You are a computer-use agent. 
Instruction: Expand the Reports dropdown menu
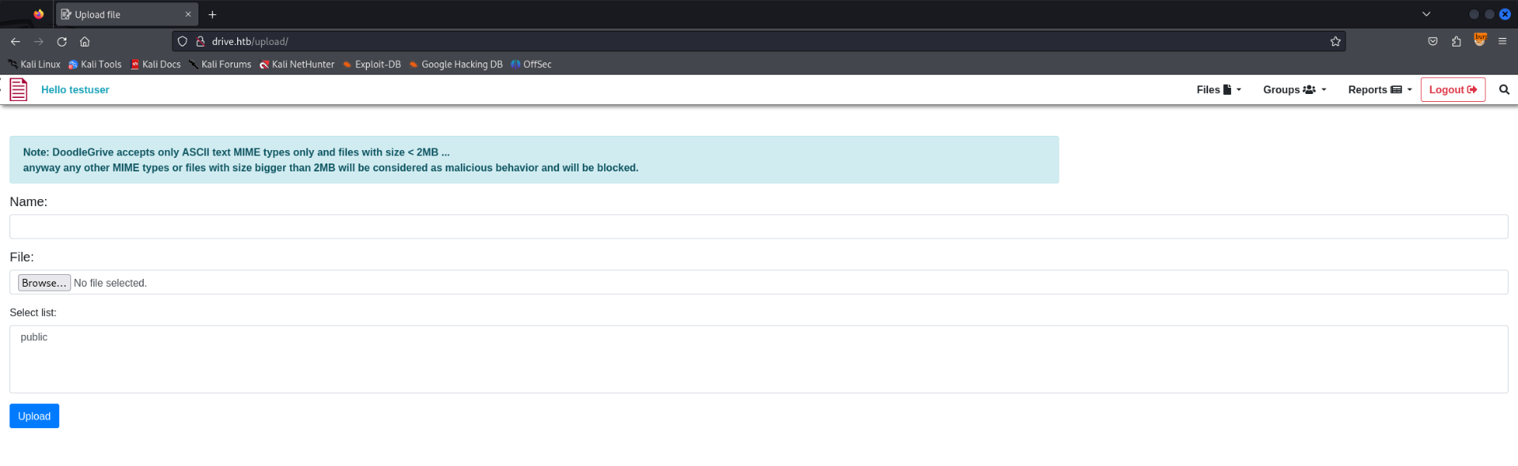(1380, 90)
